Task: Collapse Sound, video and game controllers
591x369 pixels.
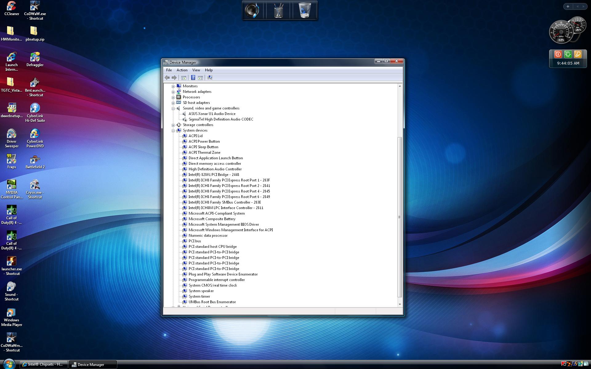Action: tap(173, 109)
